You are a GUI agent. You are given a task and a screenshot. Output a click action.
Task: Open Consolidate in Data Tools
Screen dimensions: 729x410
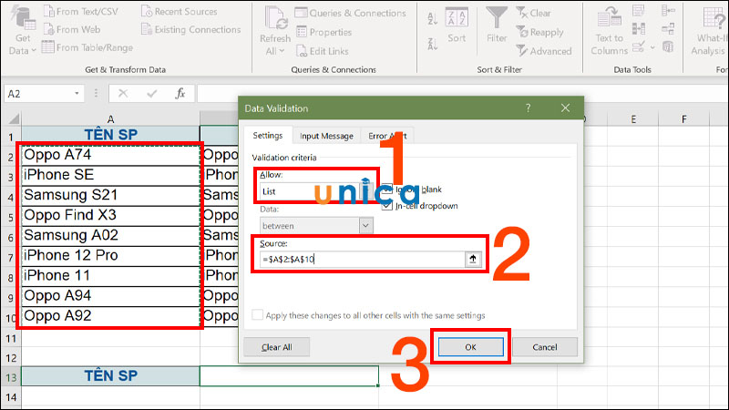[x=668, y=10]
